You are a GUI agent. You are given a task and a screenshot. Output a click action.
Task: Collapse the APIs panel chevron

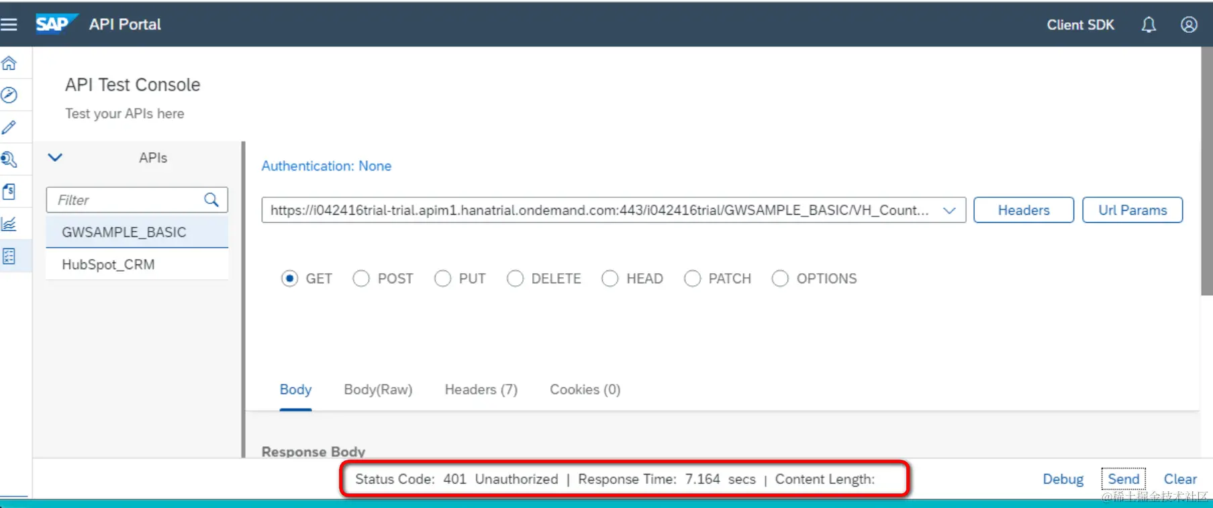(x=55, y=158)
